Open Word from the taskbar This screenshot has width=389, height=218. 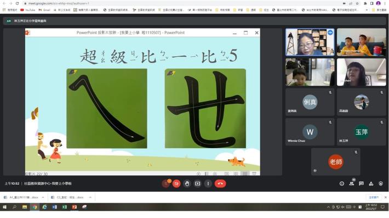tap(55, 207)
